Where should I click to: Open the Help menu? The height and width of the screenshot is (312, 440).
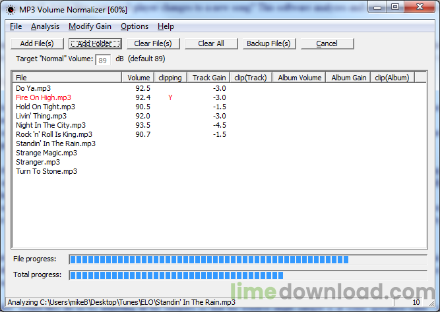click(x=166, y=26)
